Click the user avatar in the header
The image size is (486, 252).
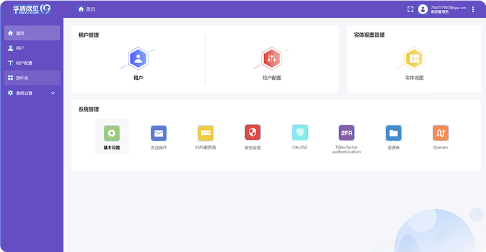[x=423, y=9]
